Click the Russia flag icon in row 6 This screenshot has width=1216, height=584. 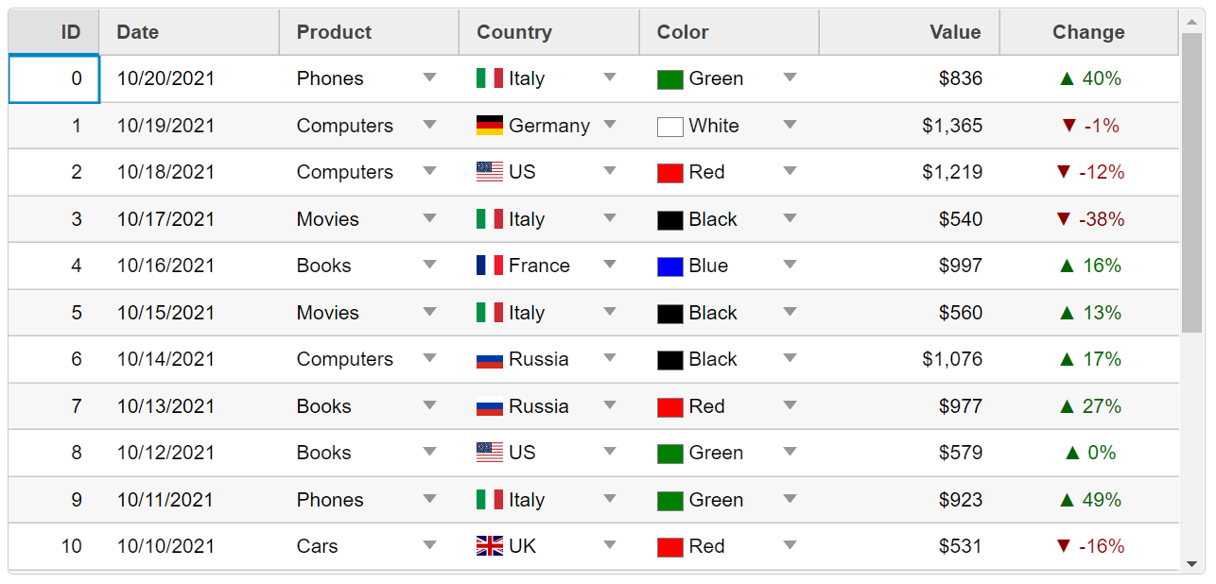(489, 359)
